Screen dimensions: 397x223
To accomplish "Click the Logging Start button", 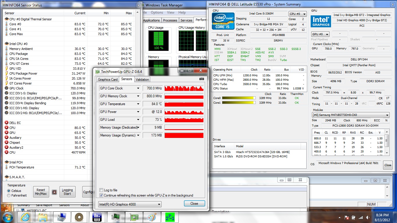I will coord(67,192).
